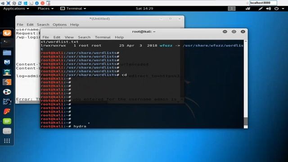Click the *(Untitled) editor title bar

[99, 19]
